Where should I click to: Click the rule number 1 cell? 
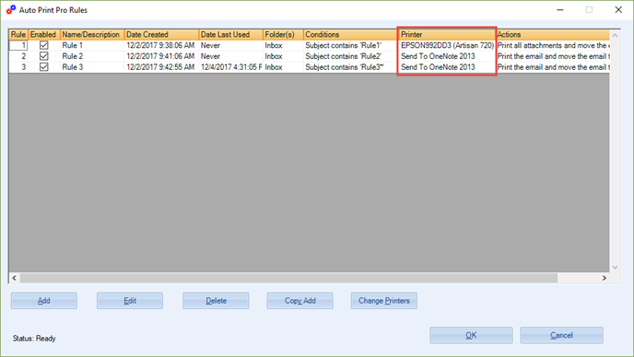[18, 45]
